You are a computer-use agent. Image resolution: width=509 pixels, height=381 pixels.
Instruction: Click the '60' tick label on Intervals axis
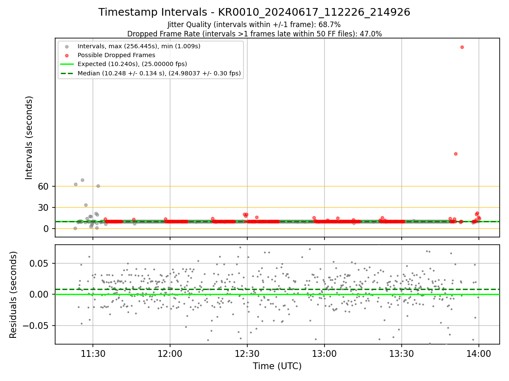(x=44, y=186)
